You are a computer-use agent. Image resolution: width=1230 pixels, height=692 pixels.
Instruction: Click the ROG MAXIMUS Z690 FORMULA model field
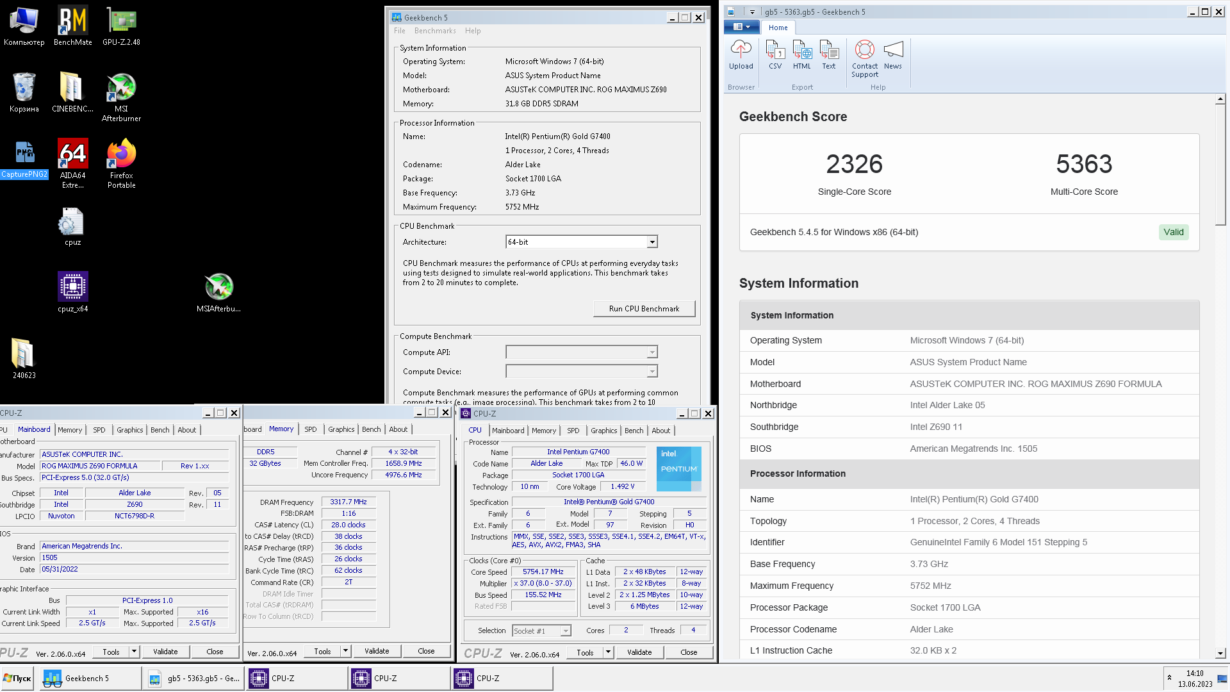tap(99, 466)
